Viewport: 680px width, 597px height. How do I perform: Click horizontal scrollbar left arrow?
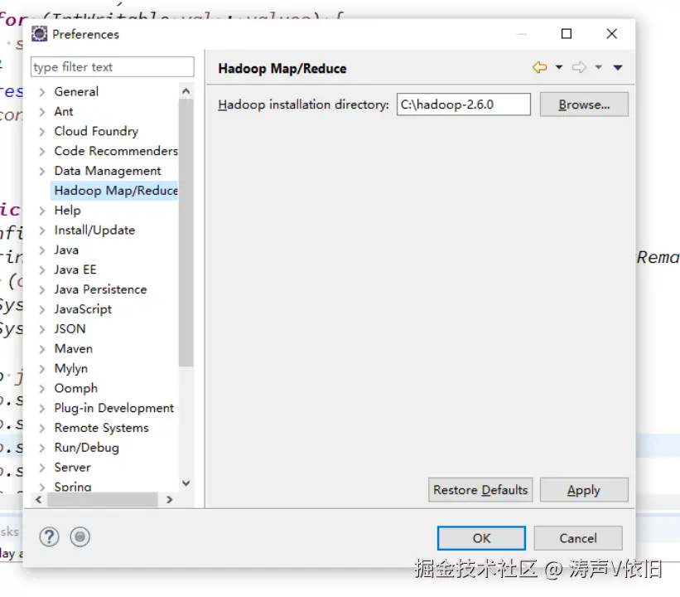click(x=39, y=500)
